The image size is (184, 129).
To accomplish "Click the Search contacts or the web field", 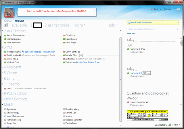I will coord(153,29).
